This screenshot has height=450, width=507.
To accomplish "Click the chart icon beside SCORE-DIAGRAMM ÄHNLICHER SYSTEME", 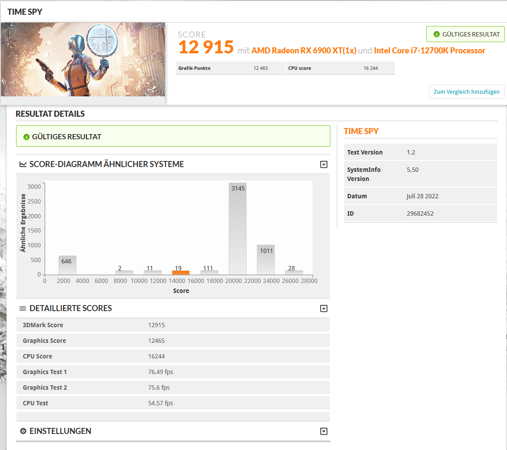I will pyautogui.click(x=23, y=164).
